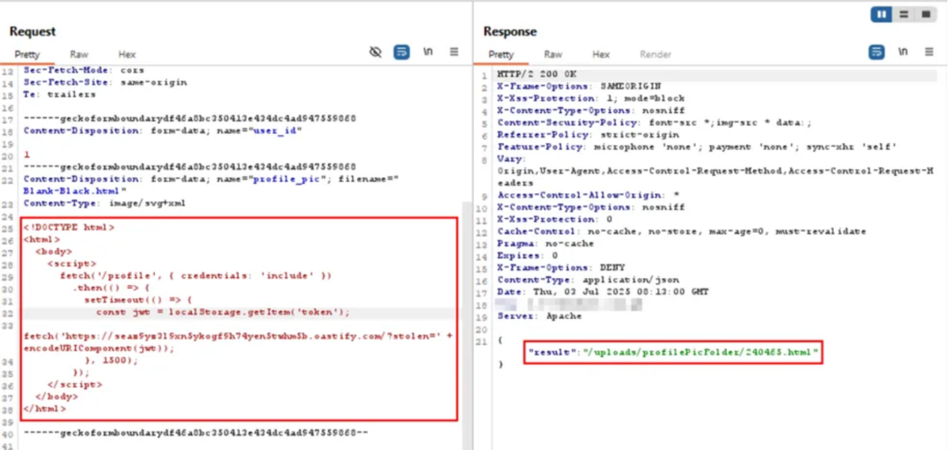Click the Feature-Policy header line

(x=697, y=147)
